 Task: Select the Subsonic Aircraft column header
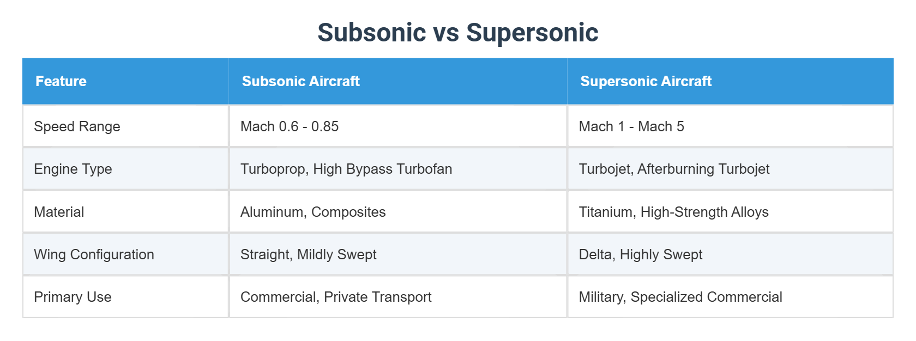coord(301,81)
